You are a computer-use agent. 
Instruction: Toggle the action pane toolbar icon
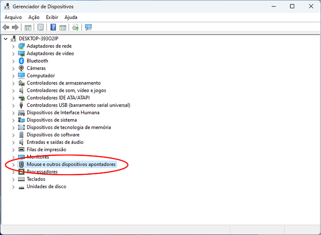click(x=63, y=27)
